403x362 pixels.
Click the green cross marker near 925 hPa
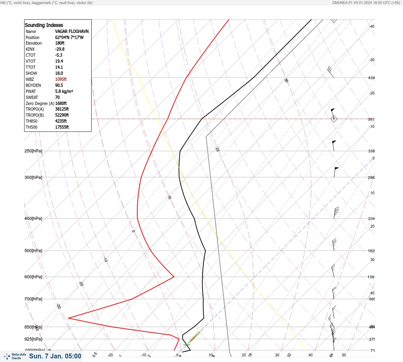186,345
